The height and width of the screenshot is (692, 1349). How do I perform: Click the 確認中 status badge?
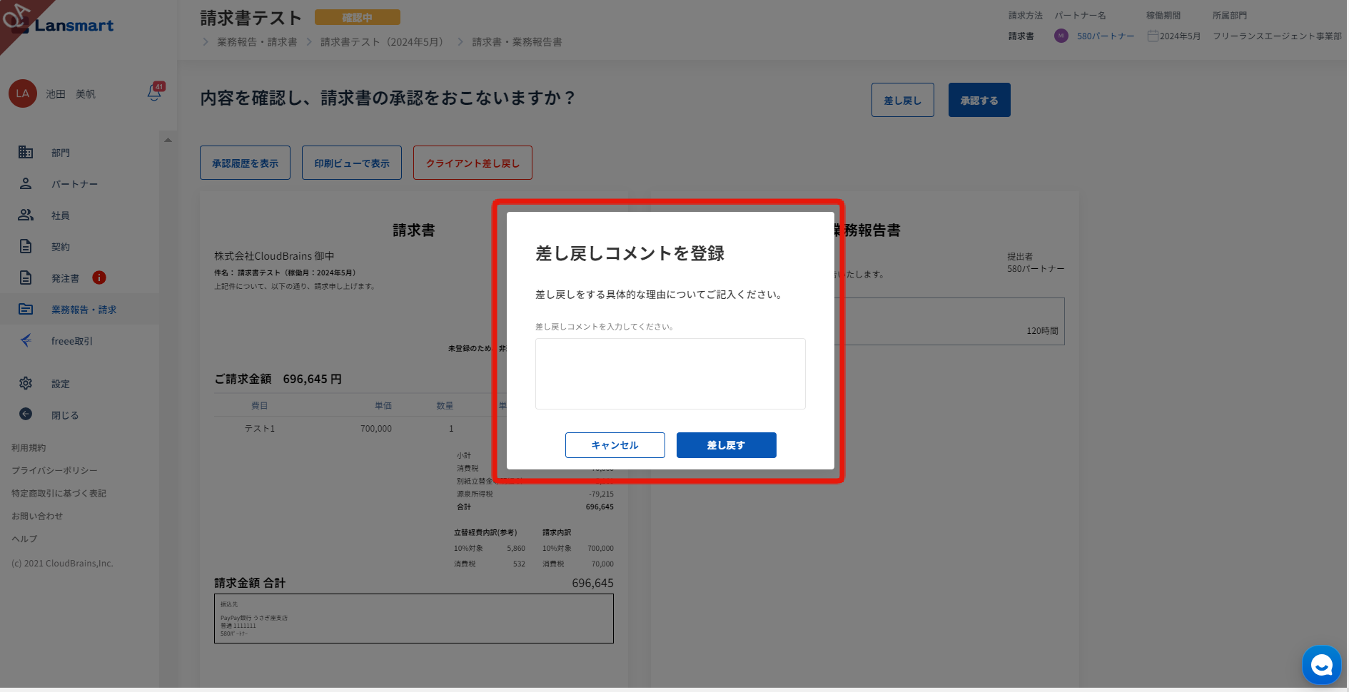click(x=357, y=17)
